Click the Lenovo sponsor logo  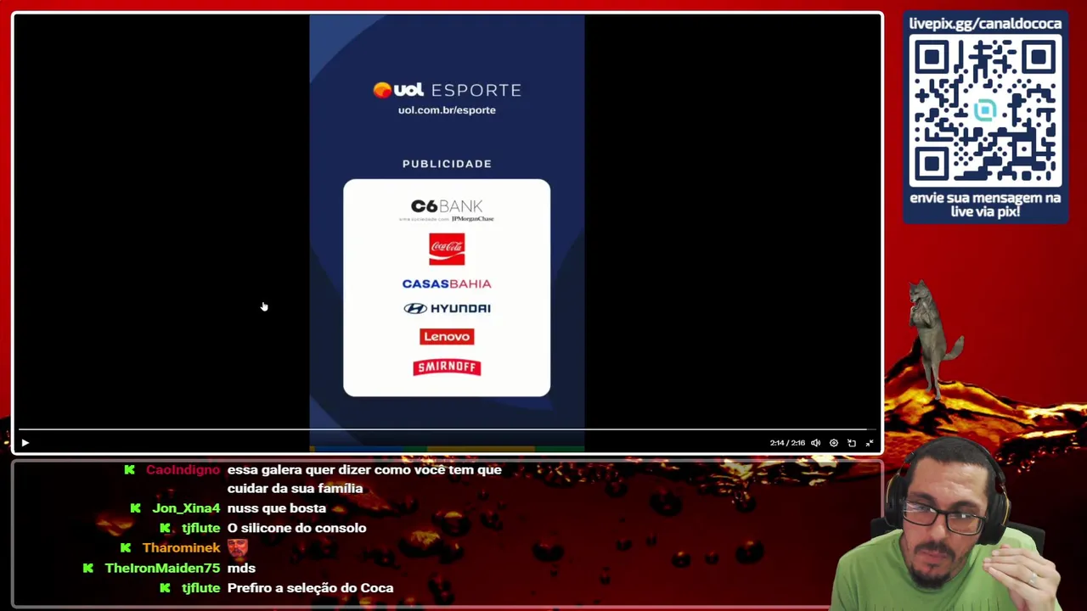[447, 337]
